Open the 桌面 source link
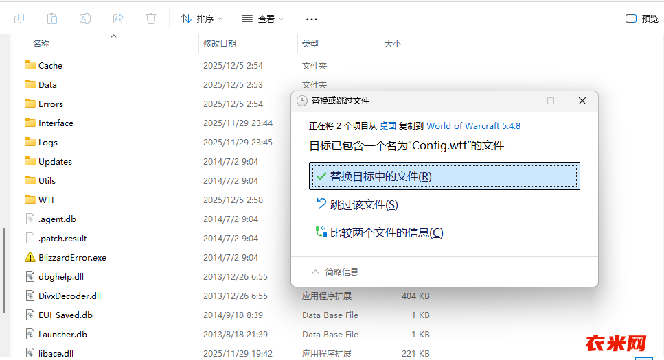Image resolution: width=664 pixels, height=360 pixels. 388,126
